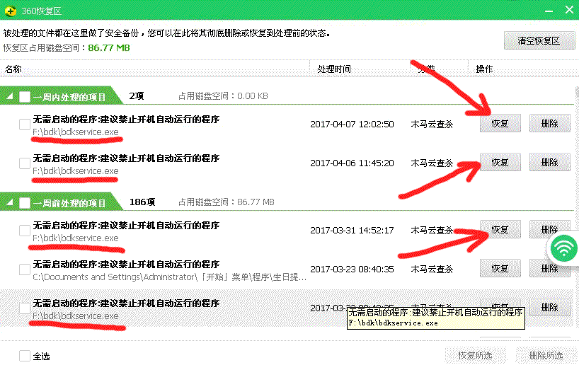
Task: Check the 一周内处理的项目 group checkbox
Action: tap(25, 97)
